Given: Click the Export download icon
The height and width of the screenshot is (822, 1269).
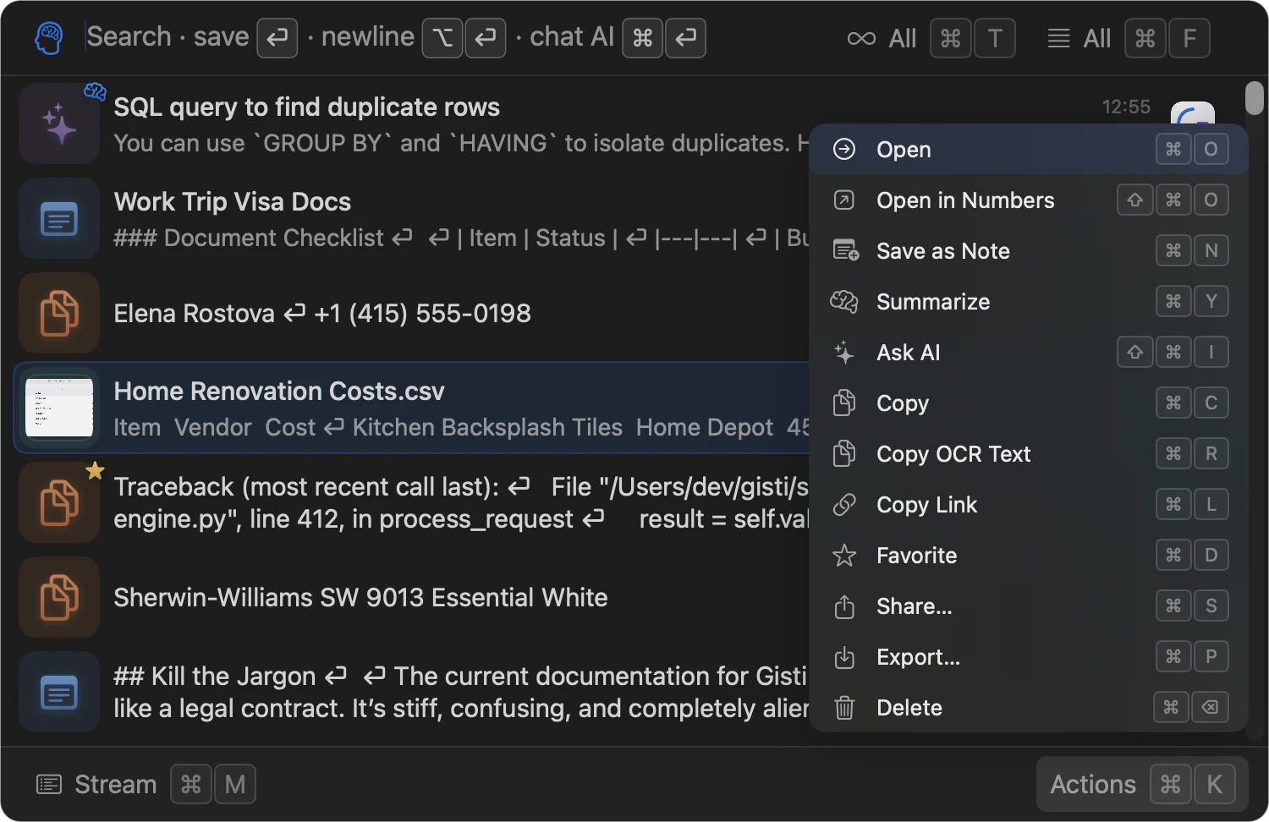Looking at the screenshot, I should tap(844, 657).
